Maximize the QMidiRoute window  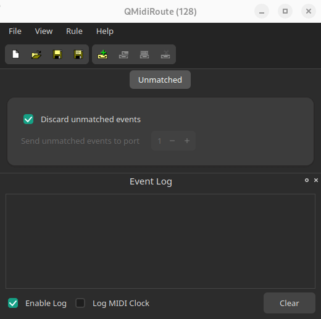[x=285, y=11]
